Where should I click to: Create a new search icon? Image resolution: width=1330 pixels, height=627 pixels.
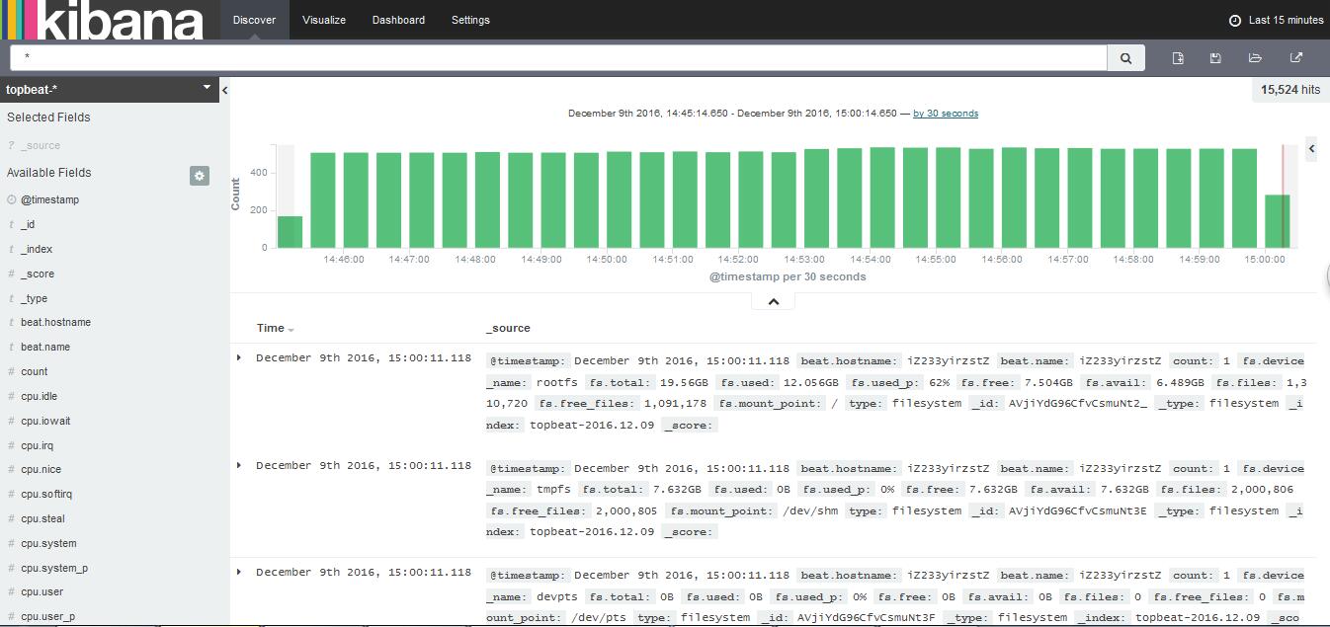1178,58
